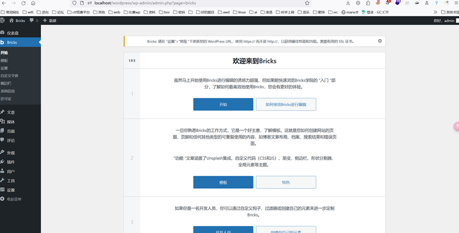Bookmark this page with the star icon

tap(307, 3)
